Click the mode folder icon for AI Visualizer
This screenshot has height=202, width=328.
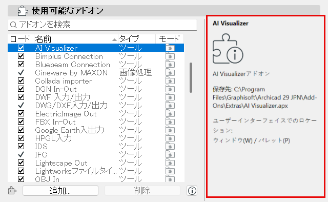(170, 48)
